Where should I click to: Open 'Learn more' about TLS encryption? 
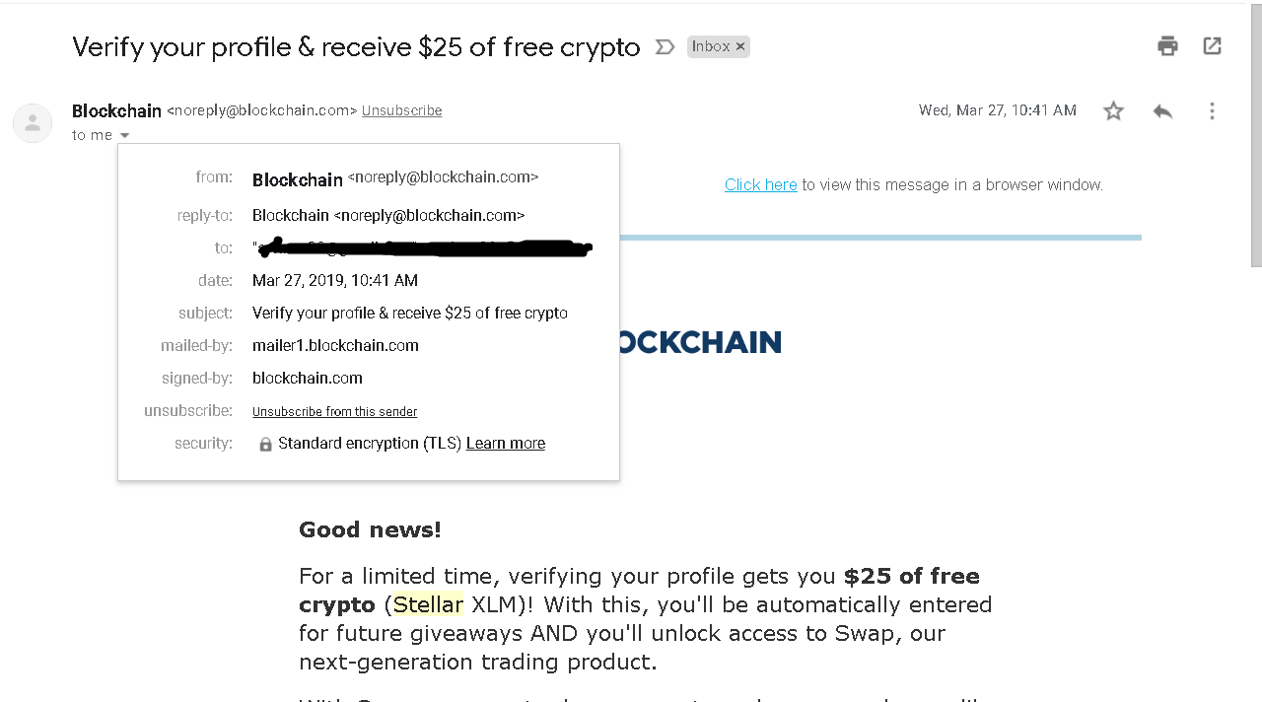[x=506, y=444]
